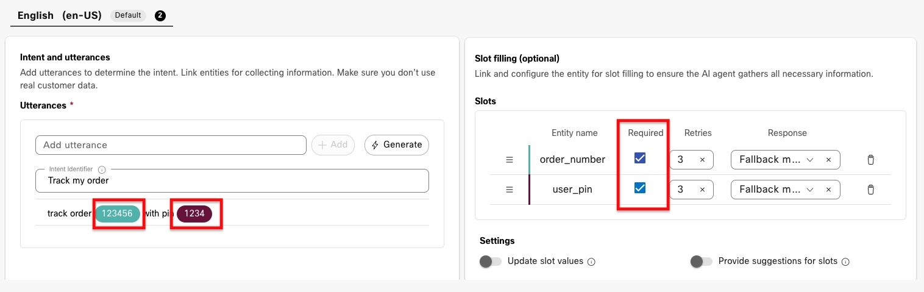Select the English (en-US) language tab

point(60,15)
